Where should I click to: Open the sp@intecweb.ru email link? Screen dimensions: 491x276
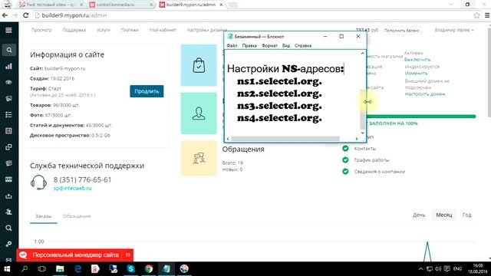tap(73, 188)
